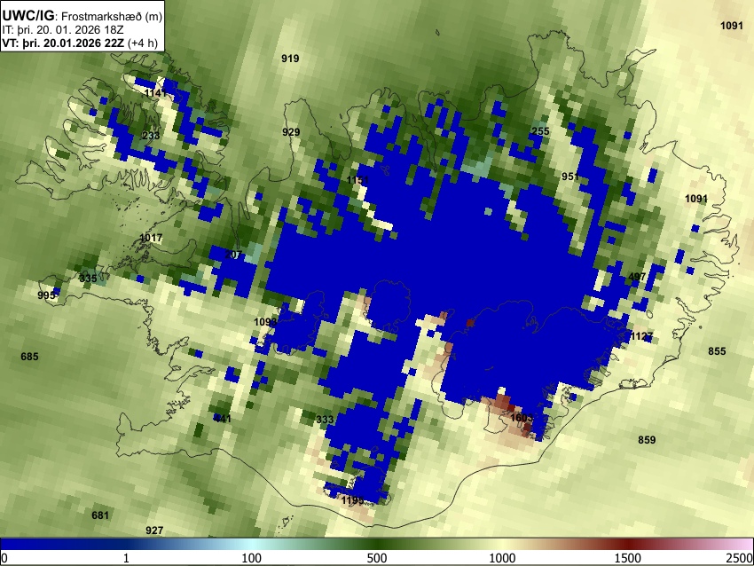
Task: Click the map value 995
Action: 46,295
